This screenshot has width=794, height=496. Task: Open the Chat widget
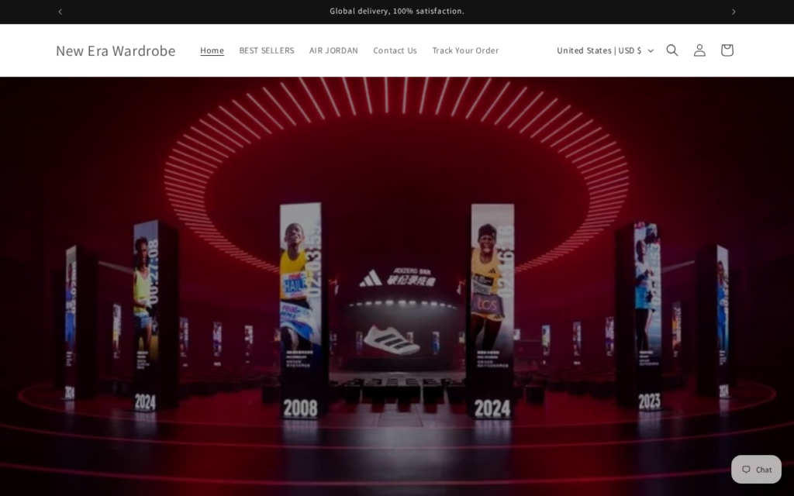tap(756, 469)
